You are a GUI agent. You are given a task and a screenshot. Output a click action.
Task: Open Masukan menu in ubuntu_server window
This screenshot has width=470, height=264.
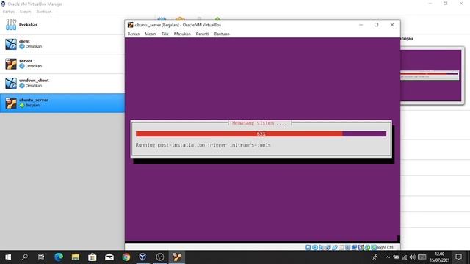pos(182,34)
